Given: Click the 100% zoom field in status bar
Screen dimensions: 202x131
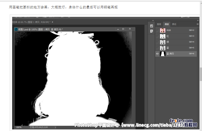Looking at the screenshot, I should (19, 127).
